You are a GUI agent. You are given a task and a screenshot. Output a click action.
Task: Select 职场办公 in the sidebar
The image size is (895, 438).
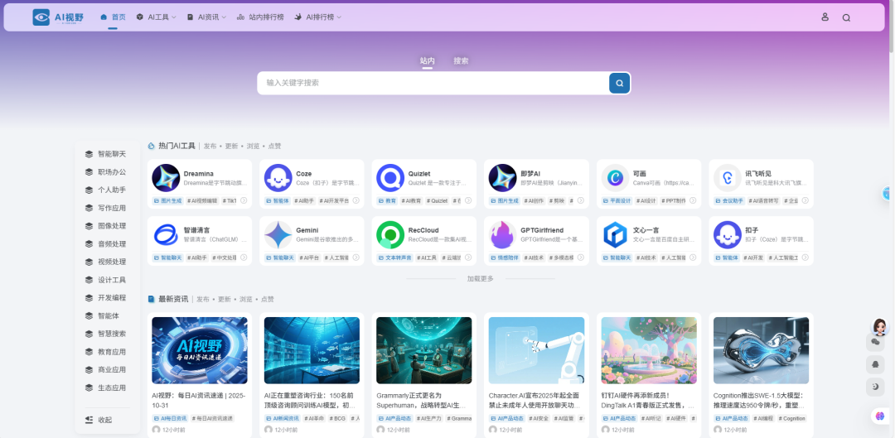(105, 171)
